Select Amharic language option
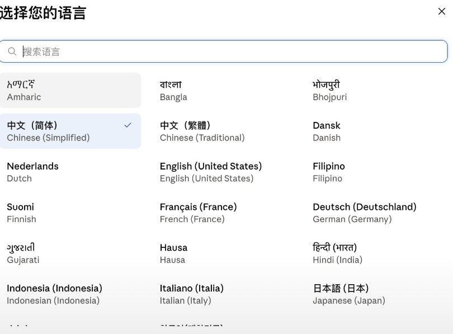Image resolution: width=453 pixels, height=334 pixels. [x=70, y=91]
